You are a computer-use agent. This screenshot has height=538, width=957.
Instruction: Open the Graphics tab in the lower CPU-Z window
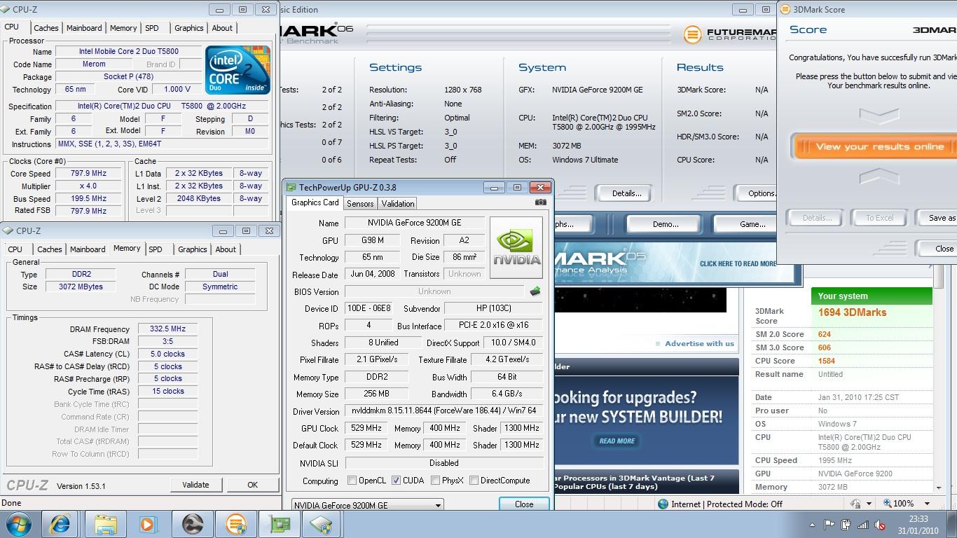click(193, 249)
